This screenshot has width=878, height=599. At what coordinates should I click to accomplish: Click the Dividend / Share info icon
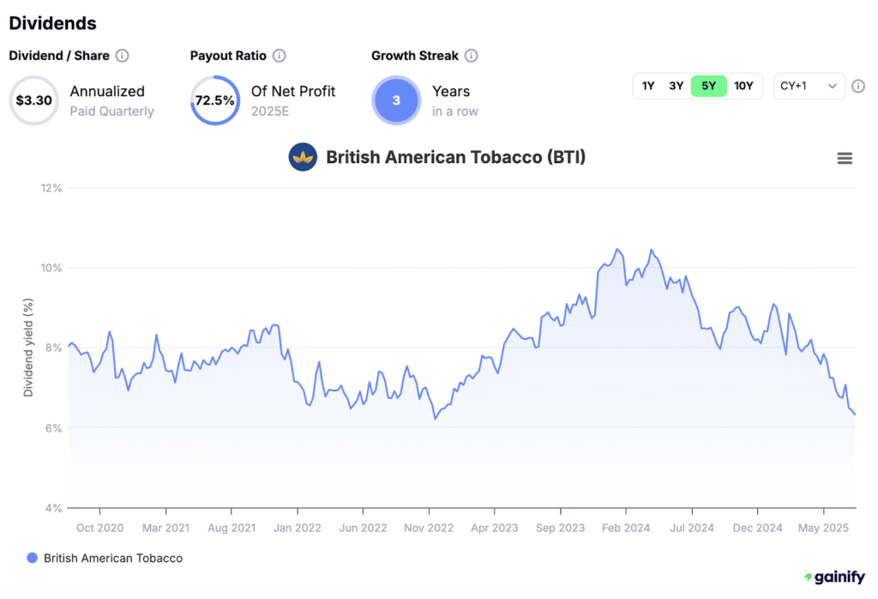122,56
